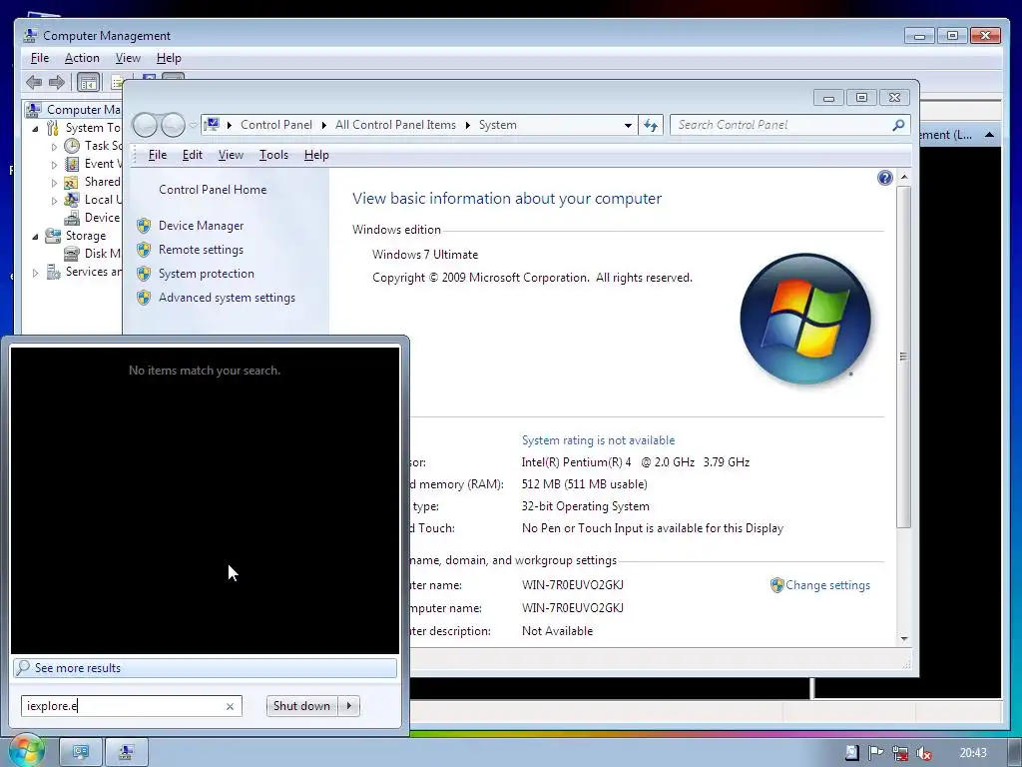Open the Edit menu in Control Panel

click(x=193, y=155)
